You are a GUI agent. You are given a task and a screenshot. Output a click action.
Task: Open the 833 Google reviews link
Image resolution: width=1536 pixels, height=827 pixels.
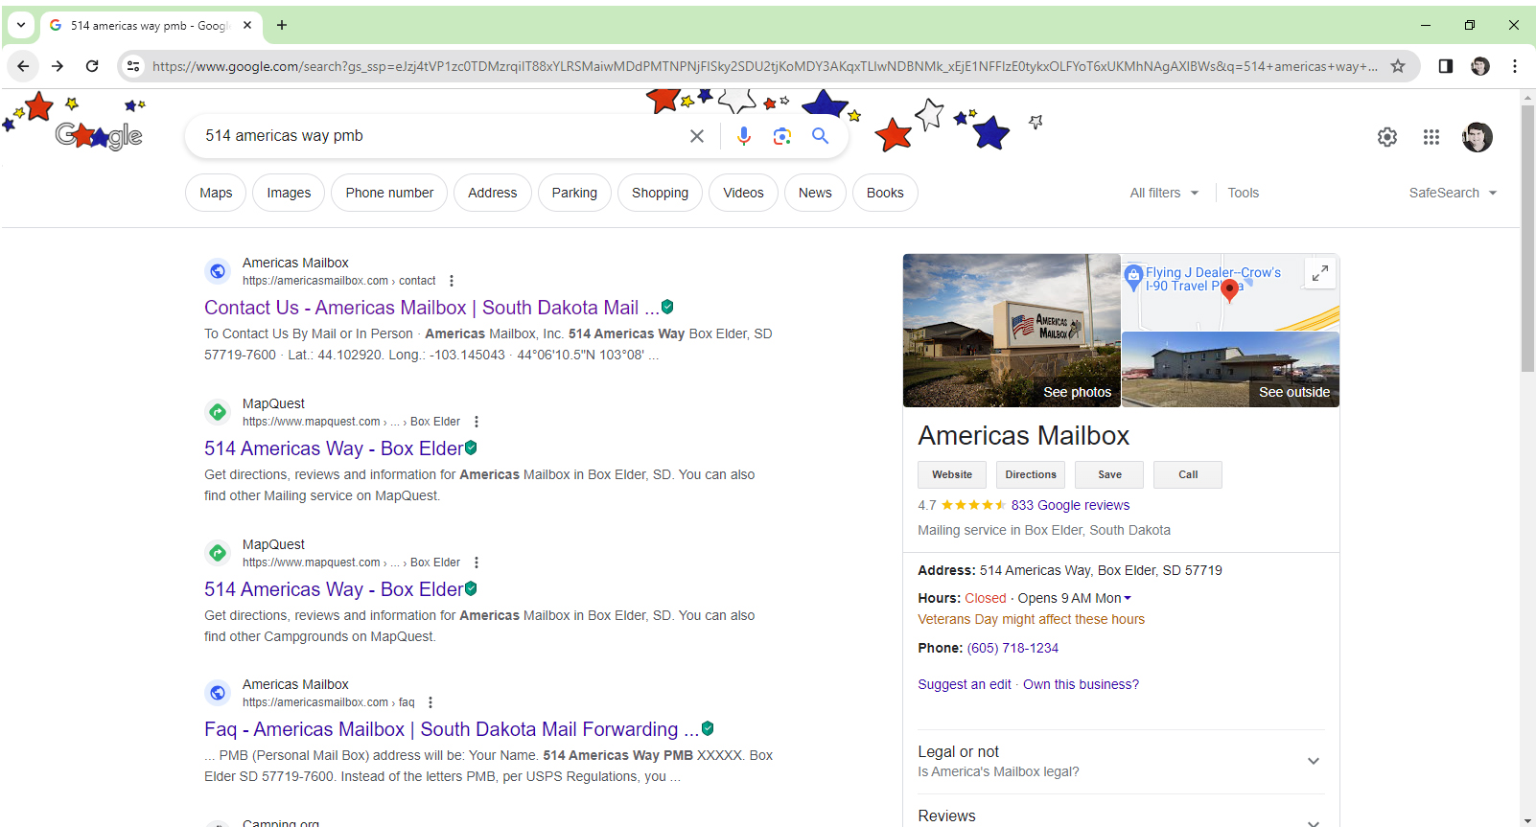pyautogui.click(x=1070, y=505)
